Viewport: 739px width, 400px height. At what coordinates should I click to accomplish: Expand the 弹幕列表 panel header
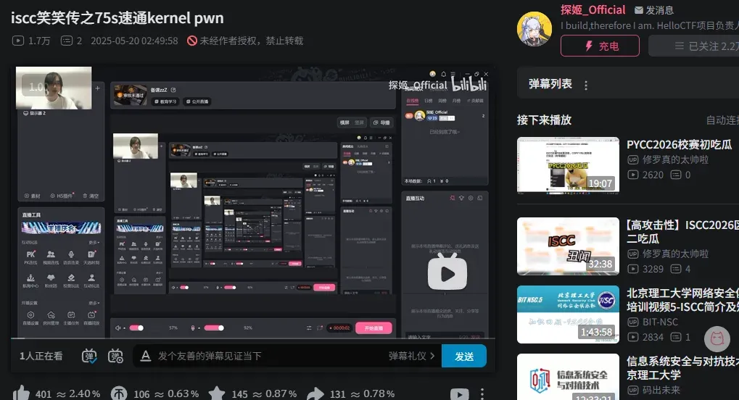click(x=628, y=83)
